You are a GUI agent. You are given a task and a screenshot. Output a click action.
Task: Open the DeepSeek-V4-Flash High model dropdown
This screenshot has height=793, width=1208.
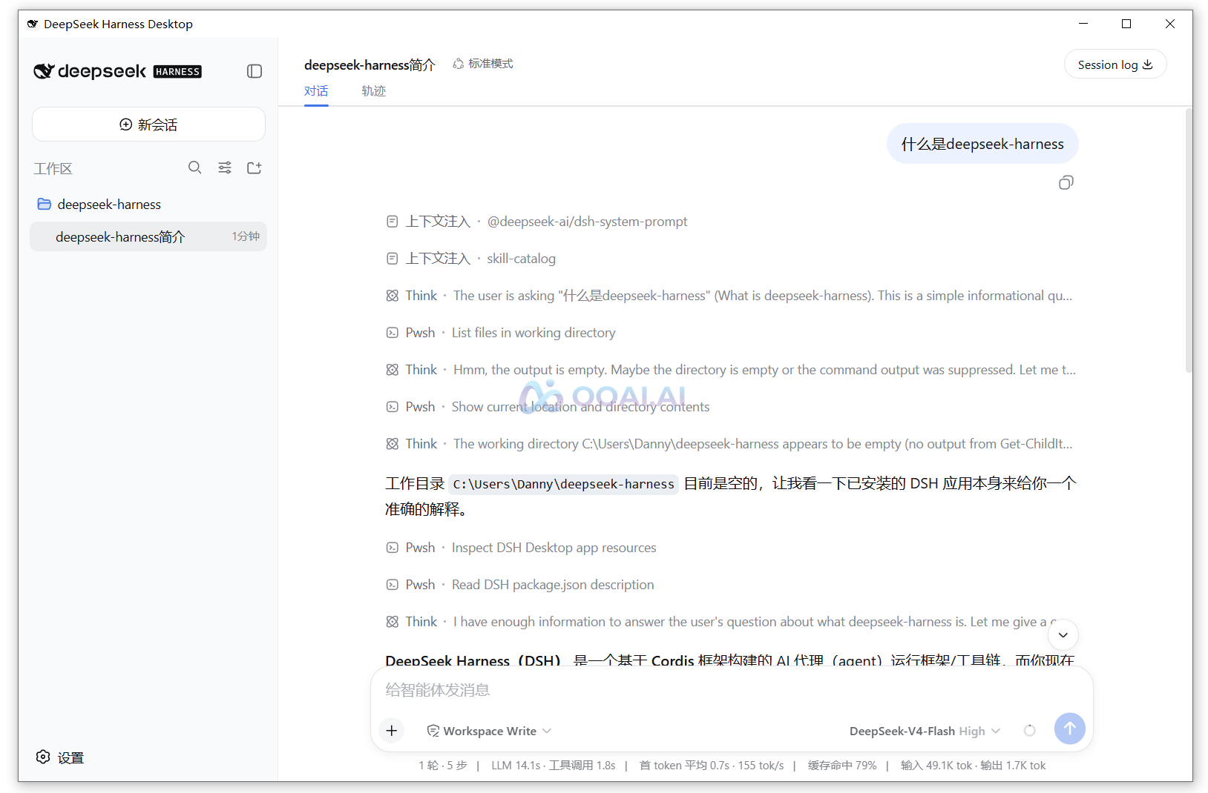click(x=925, y=731)
